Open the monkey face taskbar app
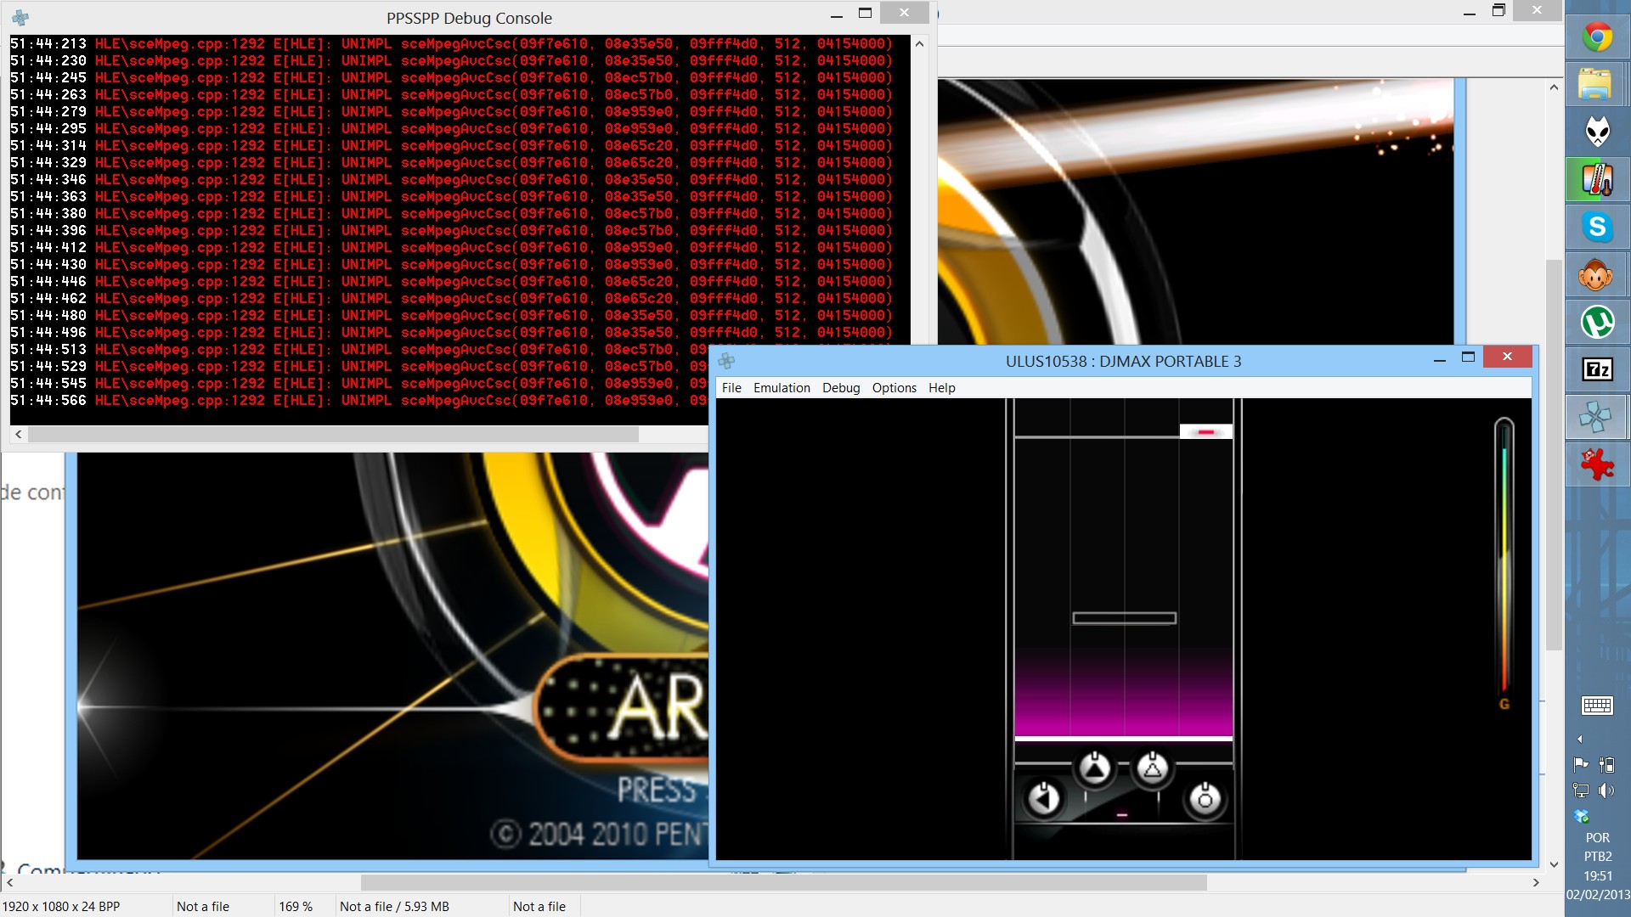The height and width of the screenshot is (917, 1631). coord(1598,274)
